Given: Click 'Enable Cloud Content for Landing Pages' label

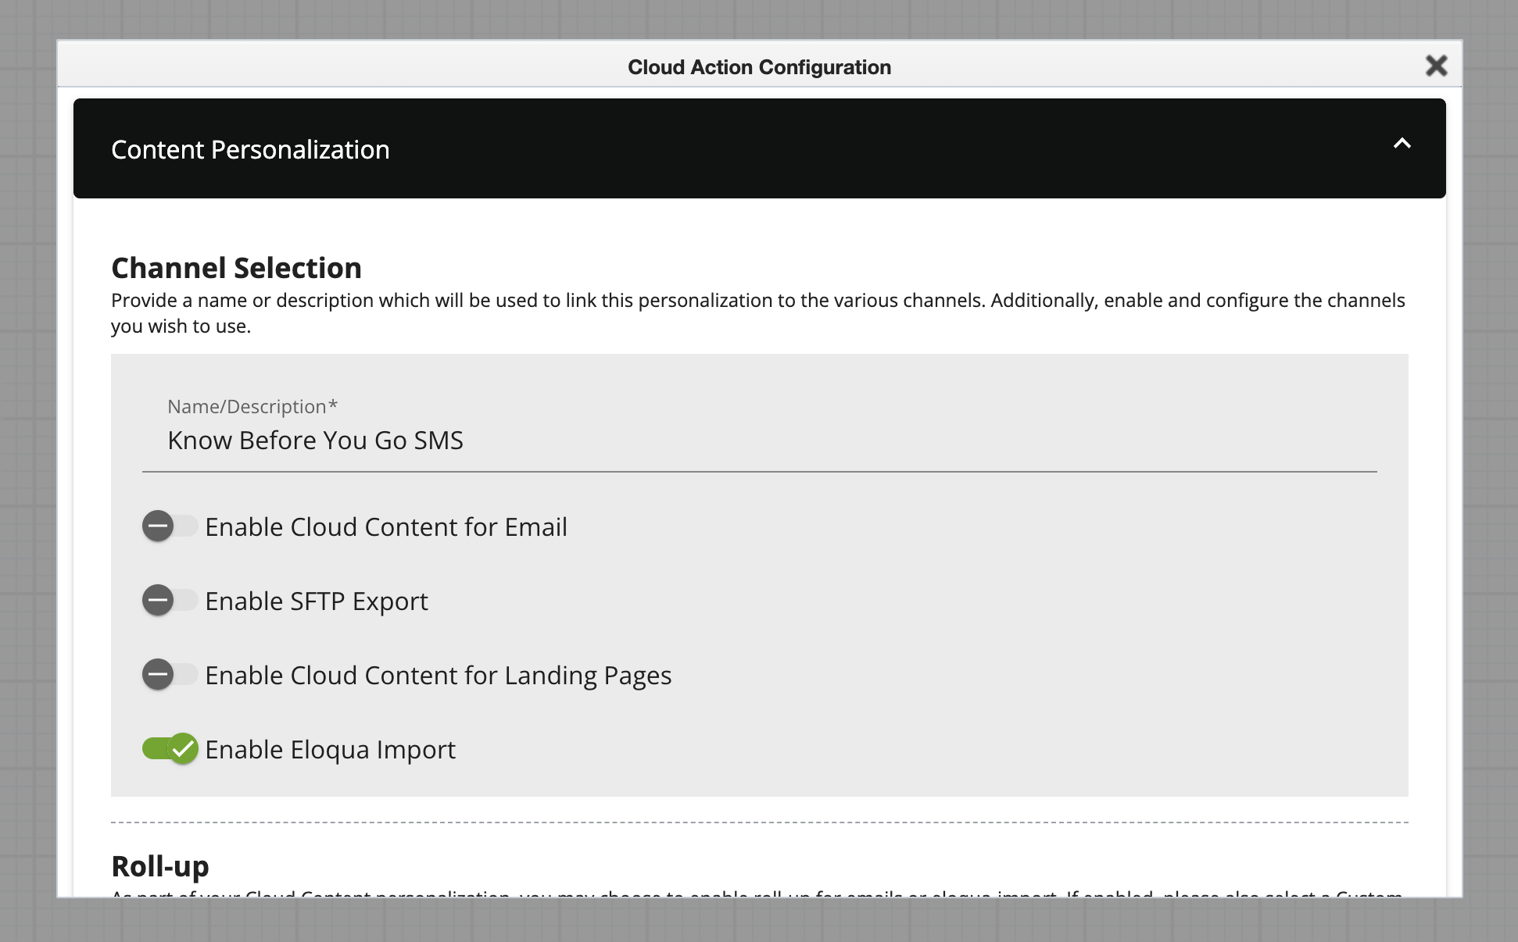Looking at the screenshot, I should [x=438, y=676].
